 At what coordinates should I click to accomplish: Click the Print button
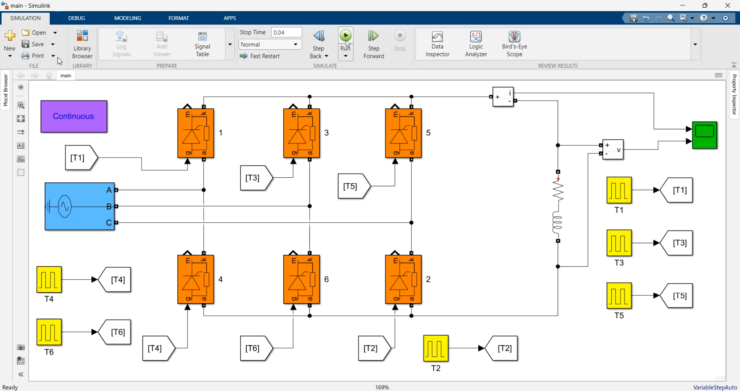(33, 56)
